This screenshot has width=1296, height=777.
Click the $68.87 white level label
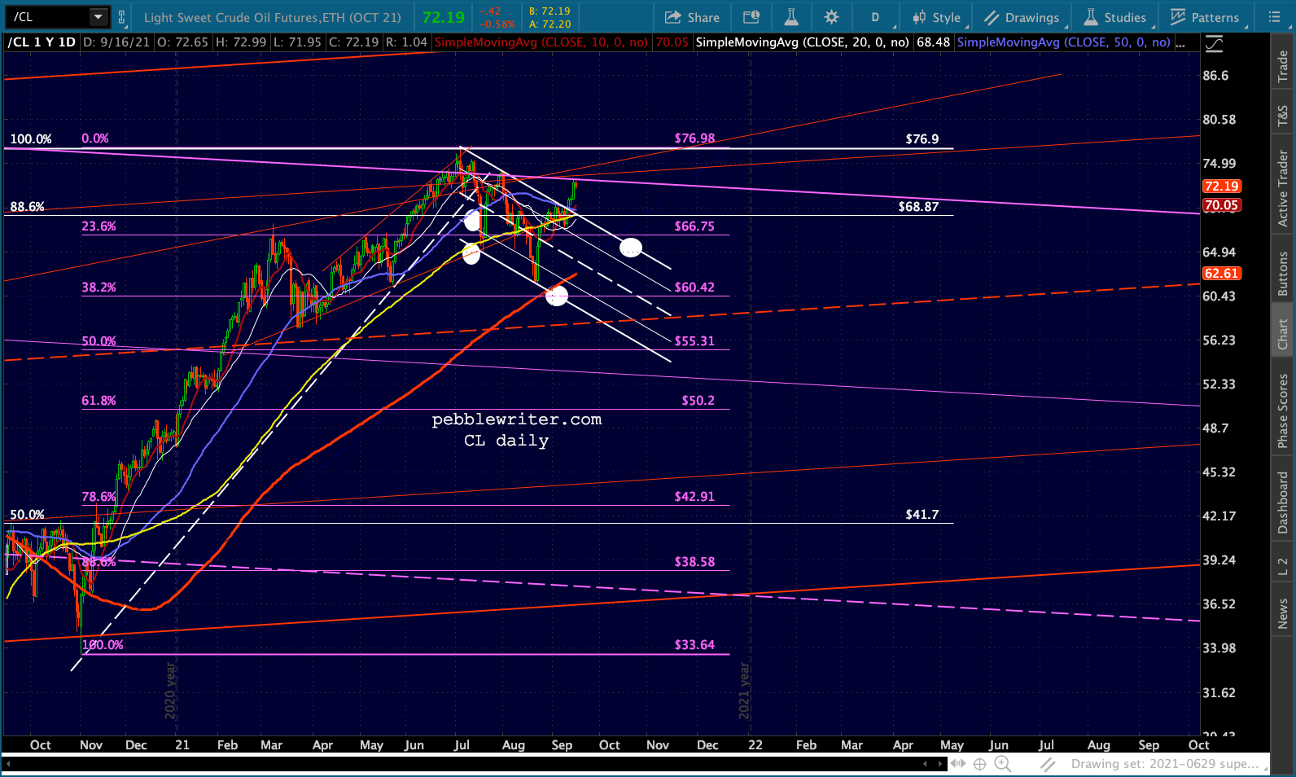pyautogui.click(x=918, y=207)
